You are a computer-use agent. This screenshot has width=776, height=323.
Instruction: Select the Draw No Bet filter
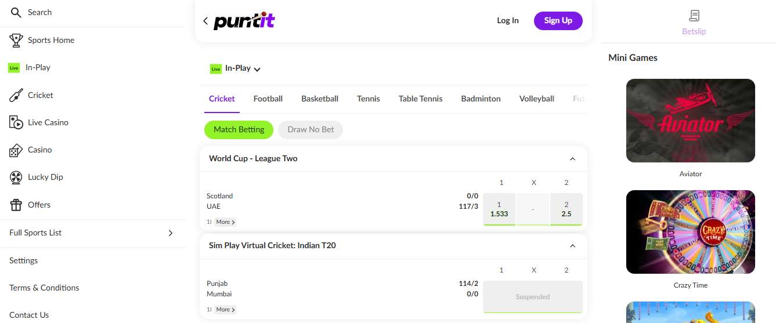[311, 129]
